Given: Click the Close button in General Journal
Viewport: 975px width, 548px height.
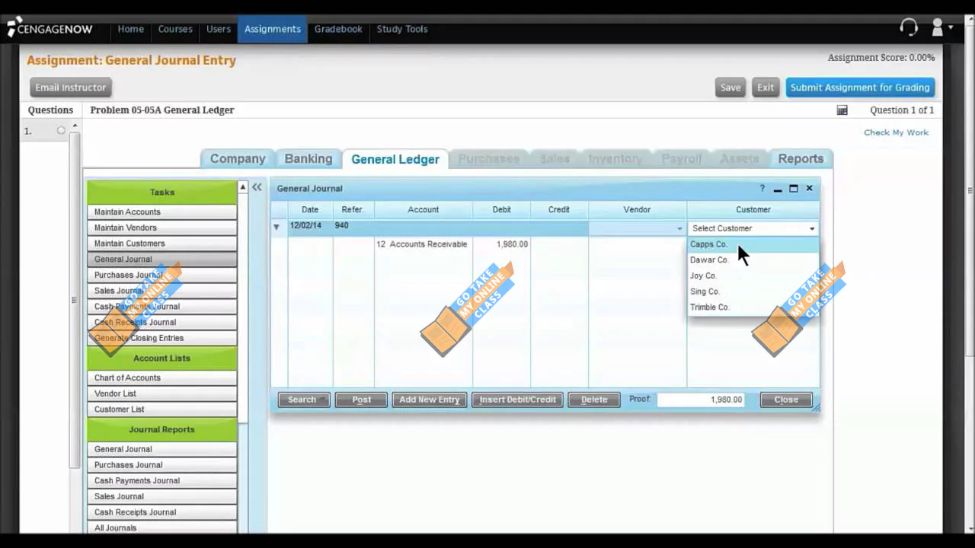Looking at the screenshot, I should click(x=786, y=400).
